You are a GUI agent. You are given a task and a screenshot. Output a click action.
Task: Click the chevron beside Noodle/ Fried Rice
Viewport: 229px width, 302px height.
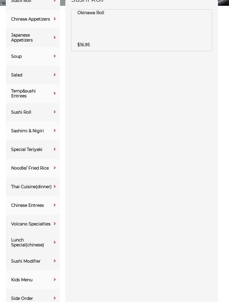coord(55,168)
